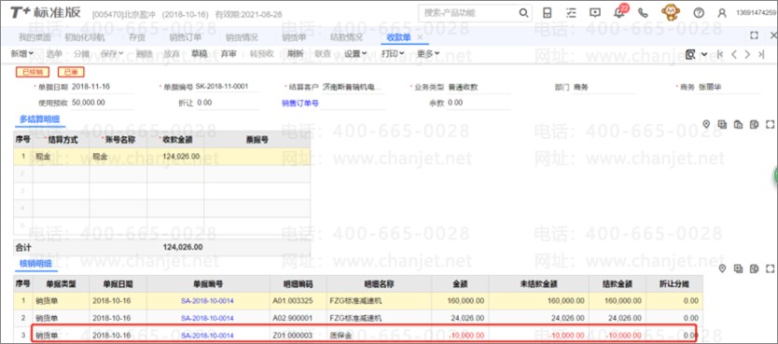Open the task checklist icon in the top bar
This screenshot has width=778, height=344.
coord(571,13)
